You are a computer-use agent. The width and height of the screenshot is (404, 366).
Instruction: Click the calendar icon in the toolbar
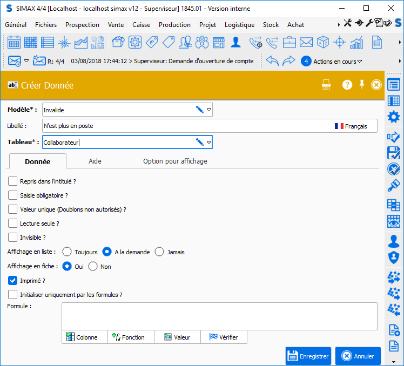(x=14, y=42)
